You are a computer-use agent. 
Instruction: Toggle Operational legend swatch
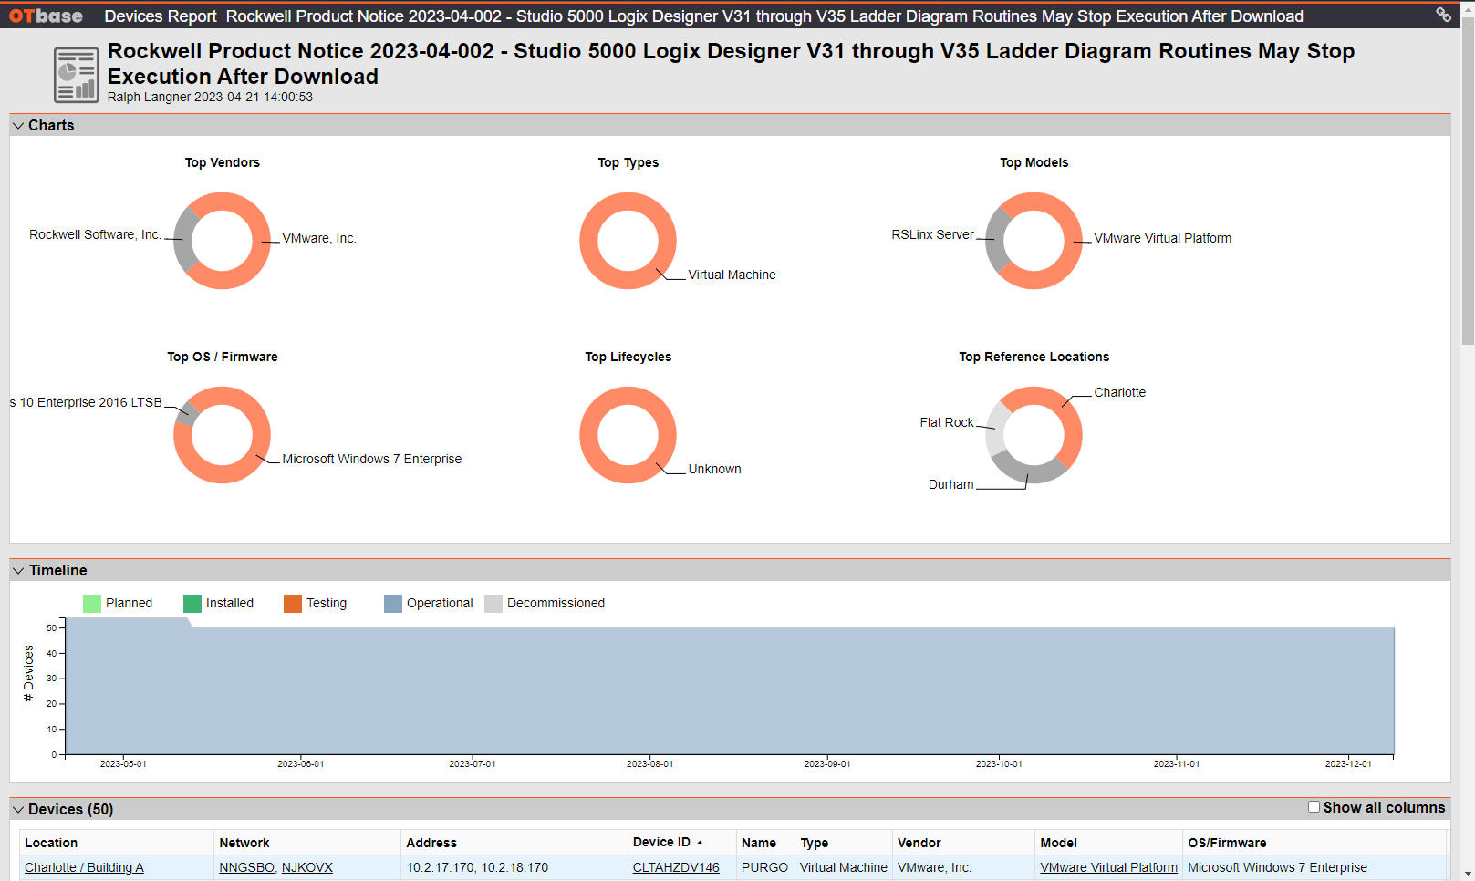point(393,604)
